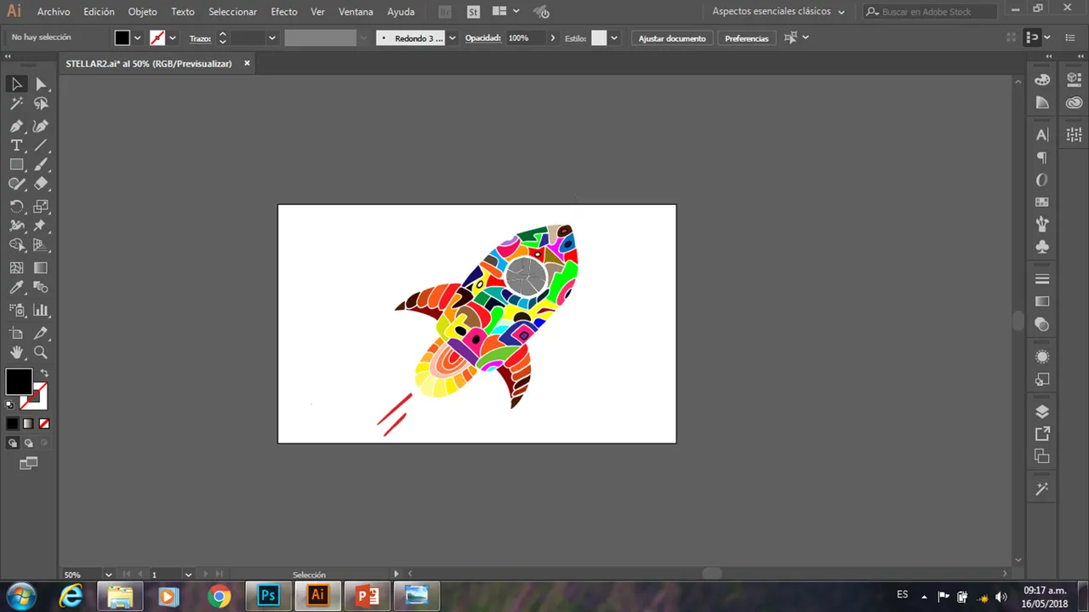Choose the Direct Selection tool

(41, 84)
